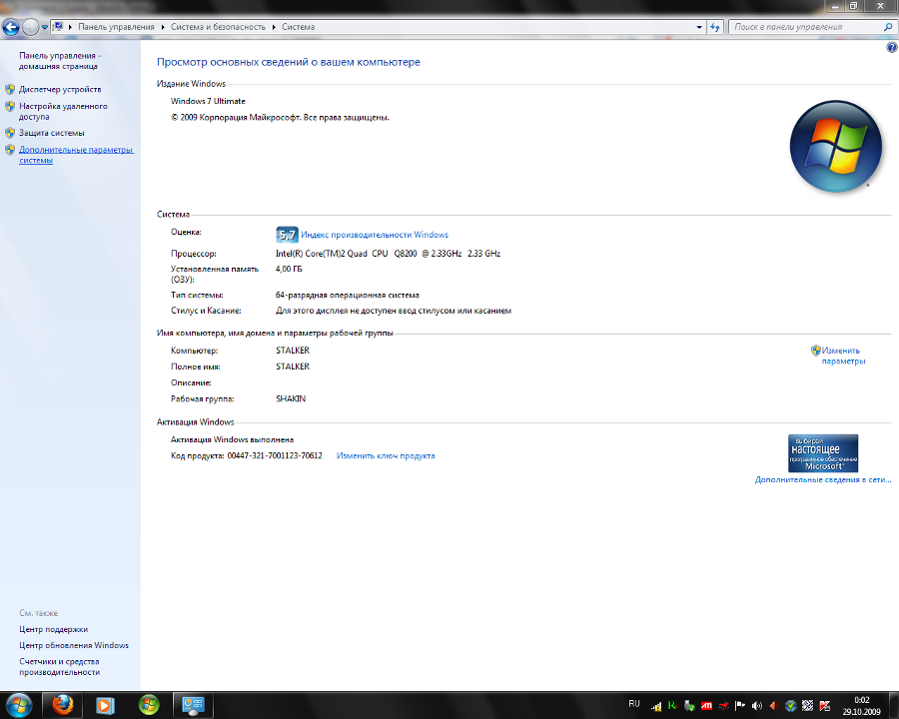
Task: Open the clock showing 0:02 29.10.2009
Action: (x=861, y=706)
